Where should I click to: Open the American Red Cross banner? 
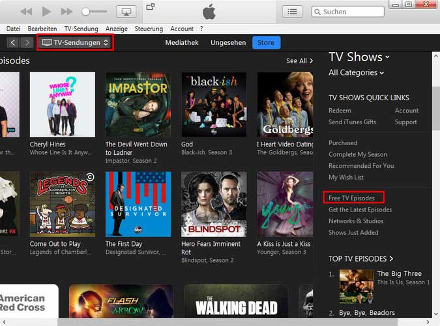(x=29, y=301)
